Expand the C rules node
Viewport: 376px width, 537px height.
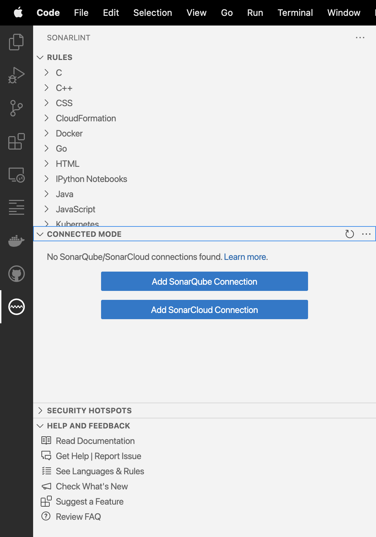click(47, 72)
